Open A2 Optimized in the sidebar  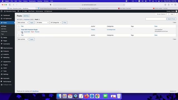coord(8,19)
